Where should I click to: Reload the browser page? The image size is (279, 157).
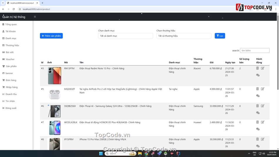pyautogui.click(x=14, y=9)
